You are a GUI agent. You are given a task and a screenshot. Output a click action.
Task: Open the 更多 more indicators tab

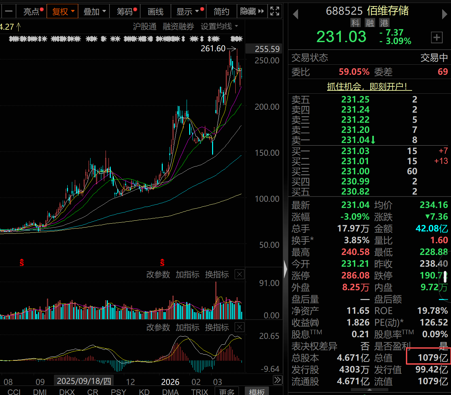(x=227, y=391)
